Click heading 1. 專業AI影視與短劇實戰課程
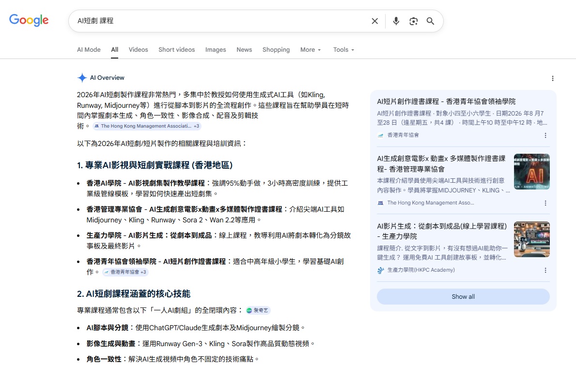 [155, 165]
